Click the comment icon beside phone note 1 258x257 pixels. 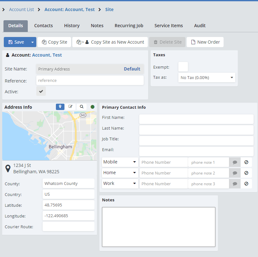coord(235,162)
